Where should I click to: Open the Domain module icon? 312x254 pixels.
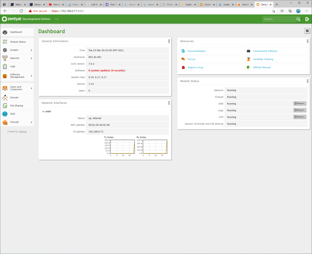[5, 97]
